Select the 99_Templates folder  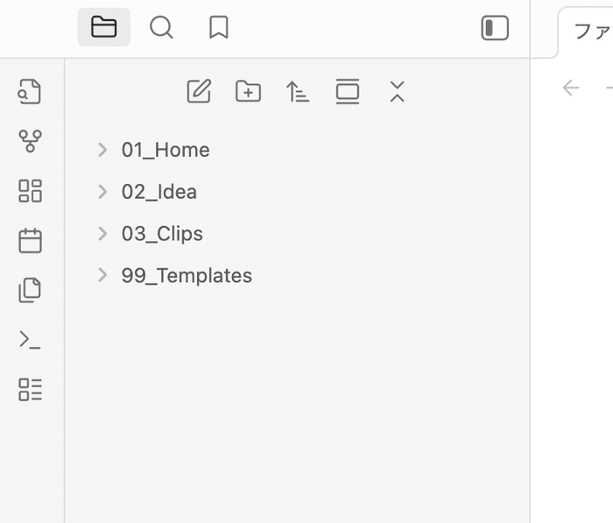pyautogui.click(x=187, y=276)
